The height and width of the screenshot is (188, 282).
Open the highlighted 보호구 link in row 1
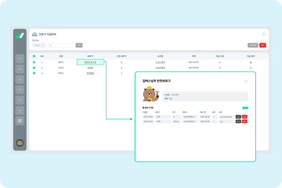click(90, 62)
